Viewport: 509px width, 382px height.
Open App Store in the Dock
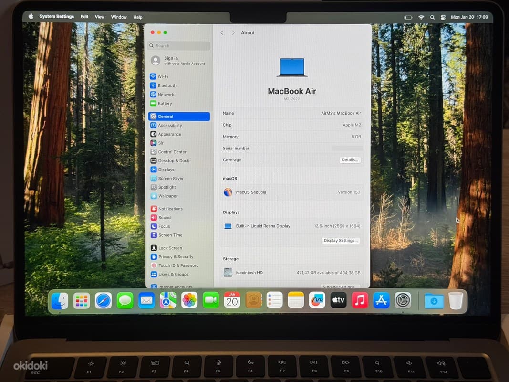pyautogui.click(x=381, y=300)
